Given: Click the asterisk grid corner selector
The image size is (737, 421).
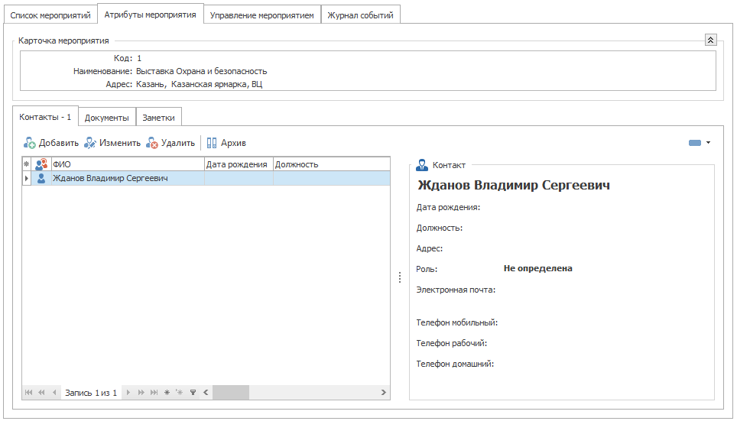Looking at the screenshot, I should [26, 164].
